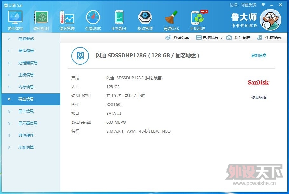Screen dimensions: 289x194
Task: Click the generate report document icon
Action: [x=259, y=38]
